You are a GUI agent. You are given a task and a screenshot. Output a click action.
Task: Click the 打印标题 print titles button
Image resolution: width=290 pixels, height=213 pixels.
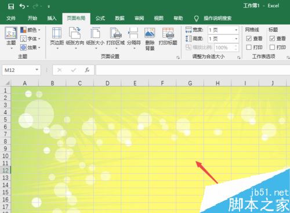click(x=168, y=37)
